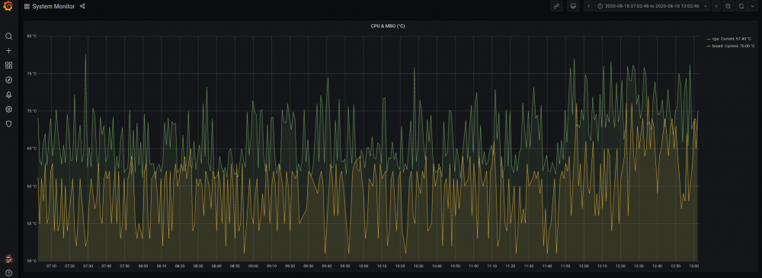Click the 55 °C y-axis label
This screenshot has width=762, height=278.
tap(31, 223)
